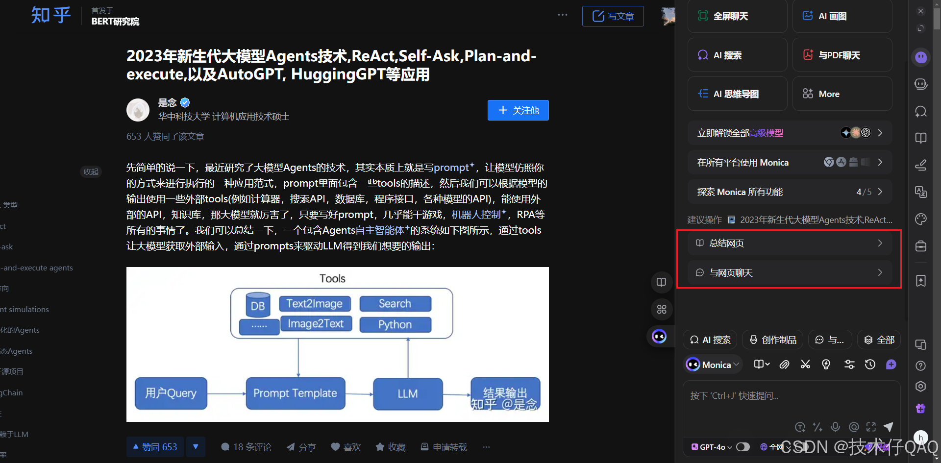Expand 总结网页 suggestion row
The width and height of the screenshot is (941, 463).
[789, 243]
